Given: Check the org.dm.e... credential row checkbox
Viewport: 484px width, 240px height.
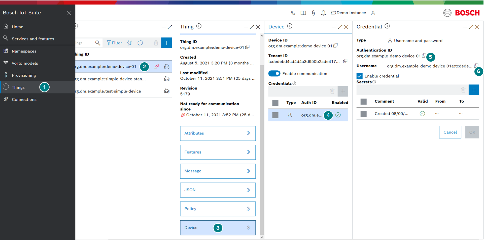Looking at the screenshot, I should tap(275, 115).
